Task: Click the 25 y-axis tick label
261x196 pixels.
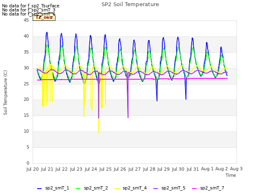Action: (26, 84)
